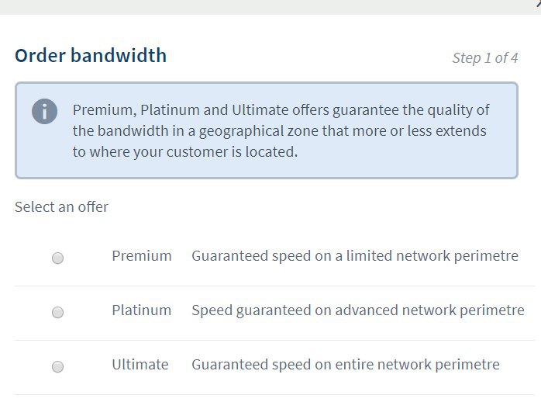
Task: Click 'Guaranteed speed on a limited network perimetre'
Action: 355,256
